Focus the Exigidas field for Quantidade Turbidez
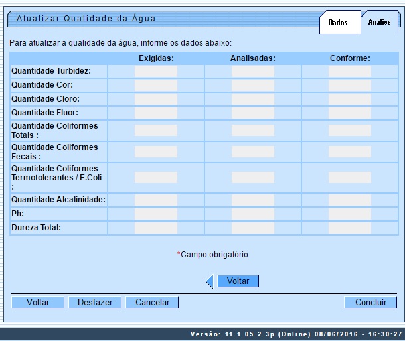405x341 pixels. pyautogui.click(x=156, y=71)
